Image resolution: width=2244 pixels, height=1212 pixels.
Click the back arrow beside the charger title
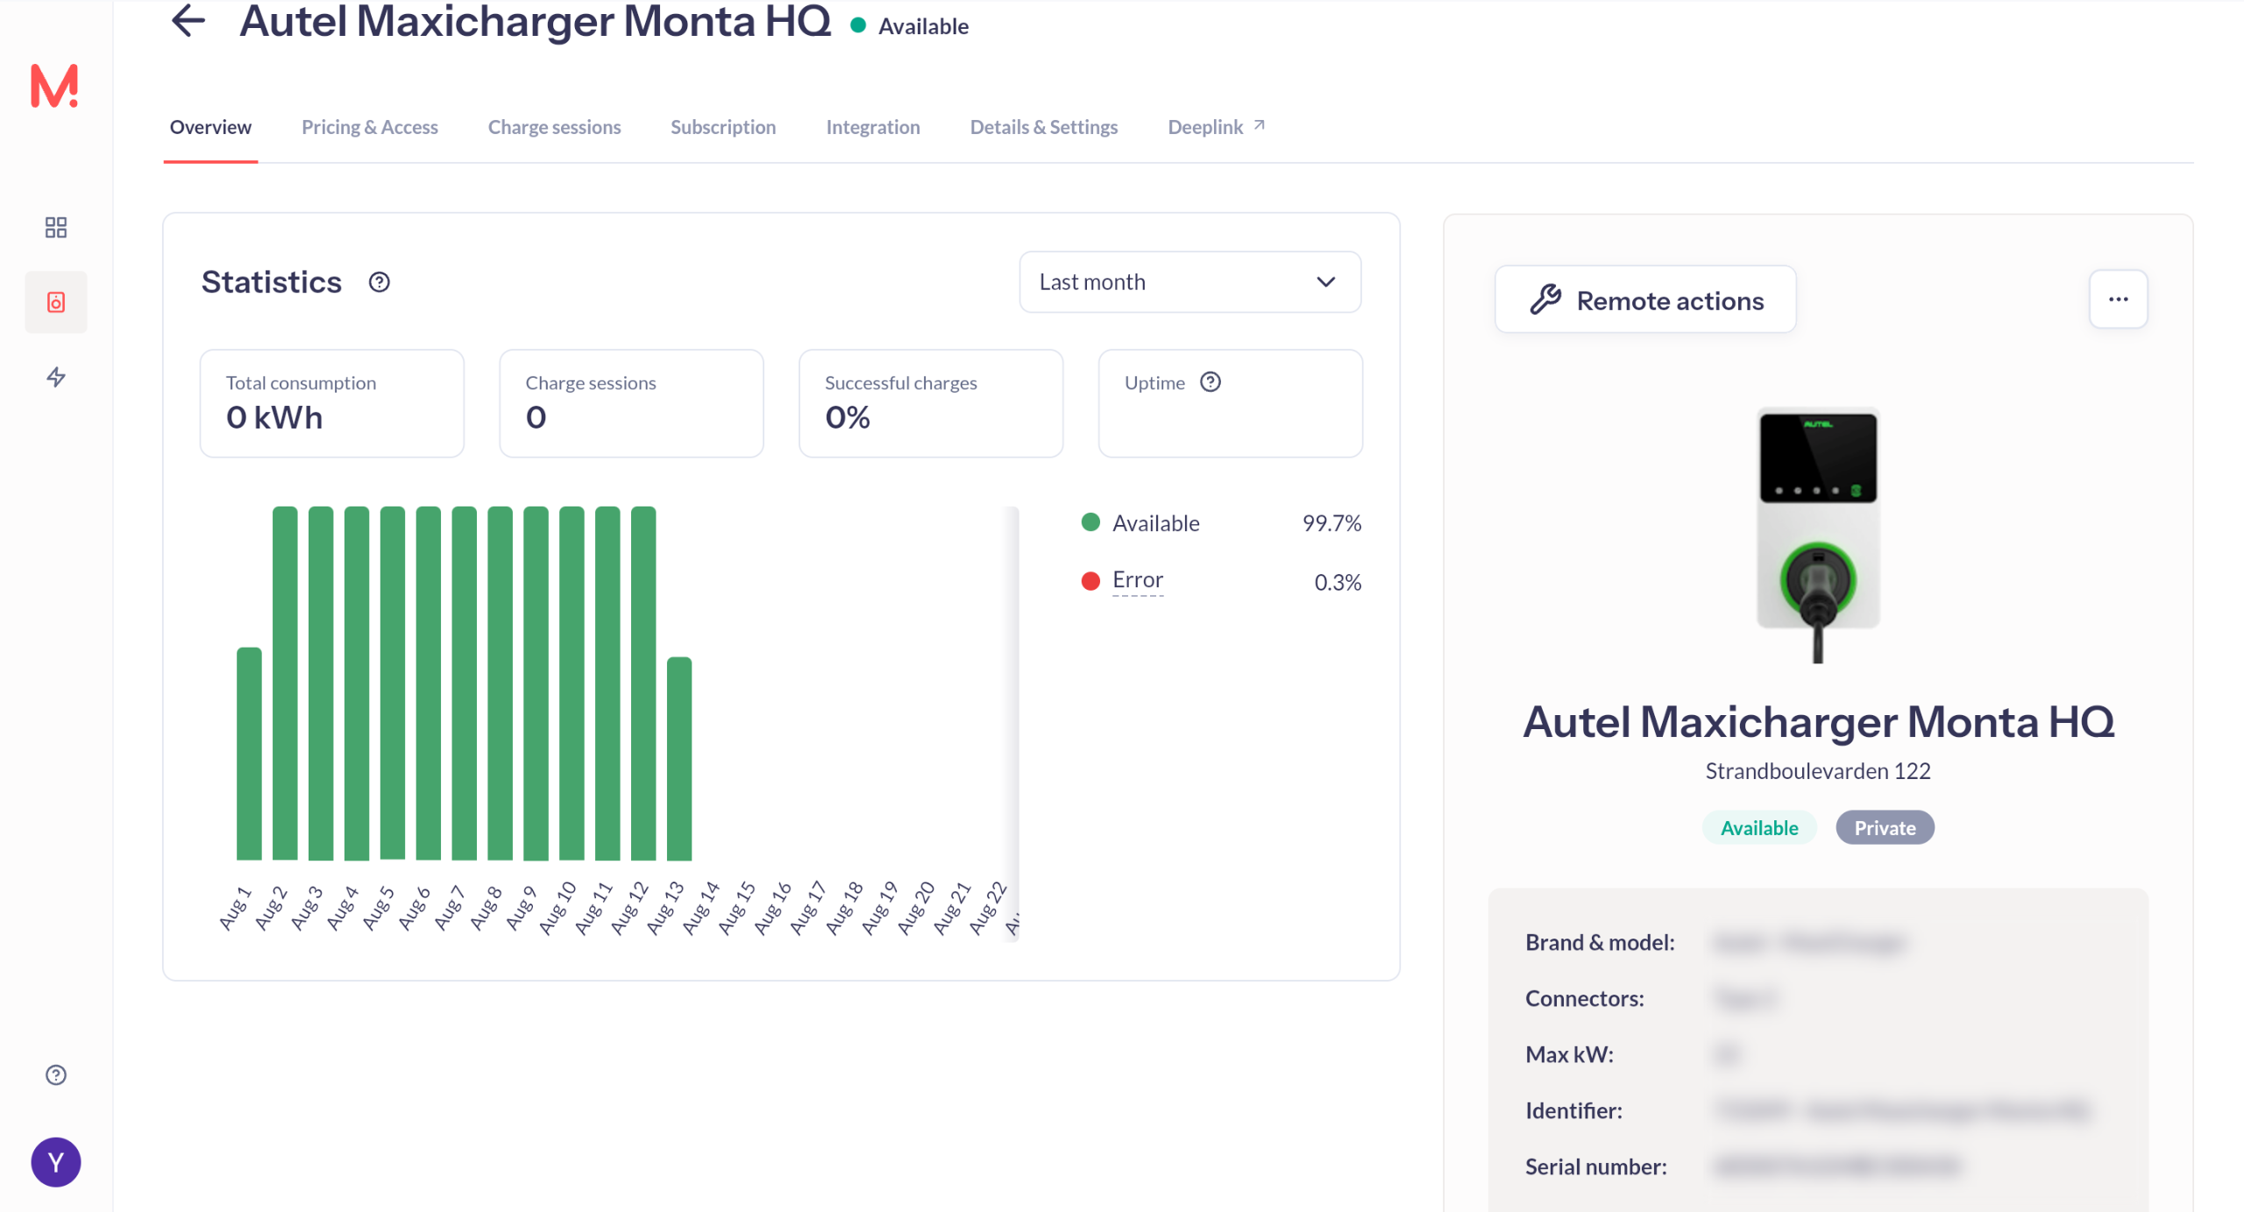188,21
